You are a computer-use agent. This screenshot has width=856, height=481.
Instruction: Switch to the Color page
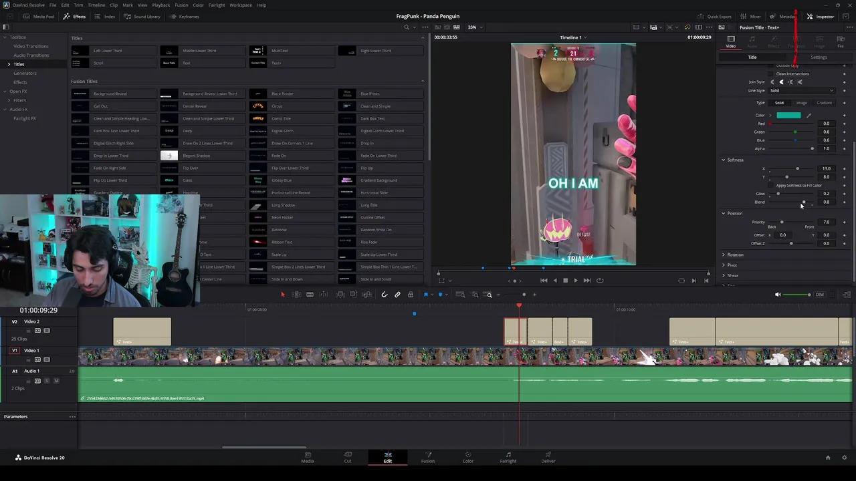(468, 458)
